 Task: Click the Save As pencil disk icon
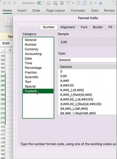coord(62,3)
